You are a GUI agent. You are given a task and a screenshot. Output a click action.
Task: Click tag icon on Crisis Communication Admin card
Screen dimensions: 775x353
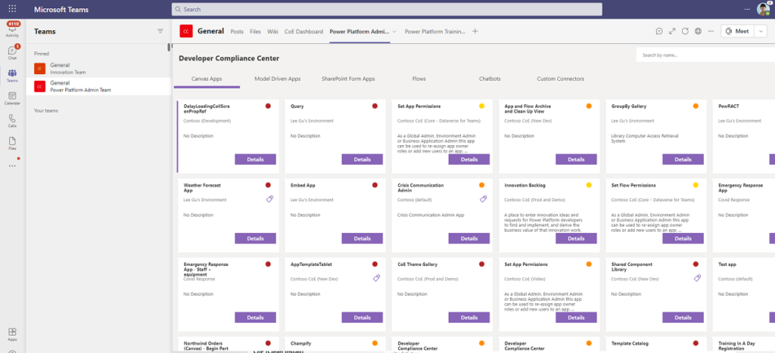tap(484, 199)
